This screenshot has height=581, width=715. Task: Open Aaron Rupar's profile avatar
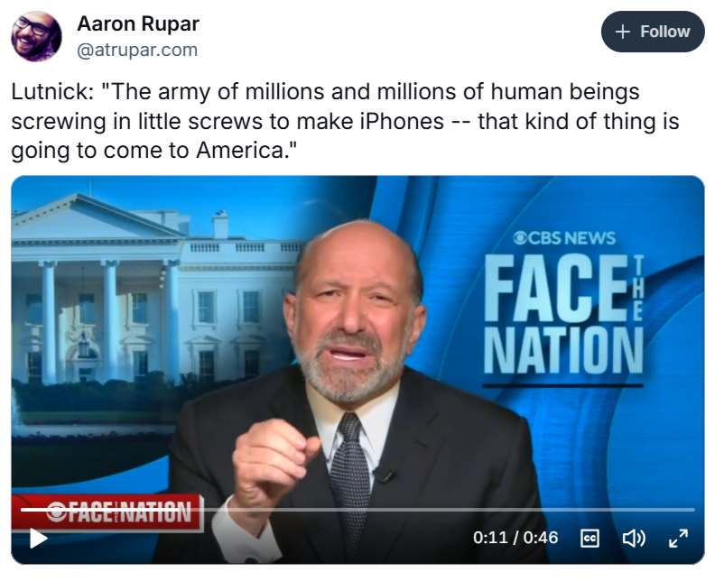point(36,36)
